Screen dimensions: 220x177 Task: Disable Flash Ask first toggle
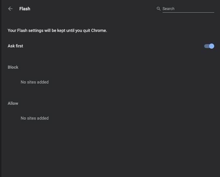tap(209, 46)
